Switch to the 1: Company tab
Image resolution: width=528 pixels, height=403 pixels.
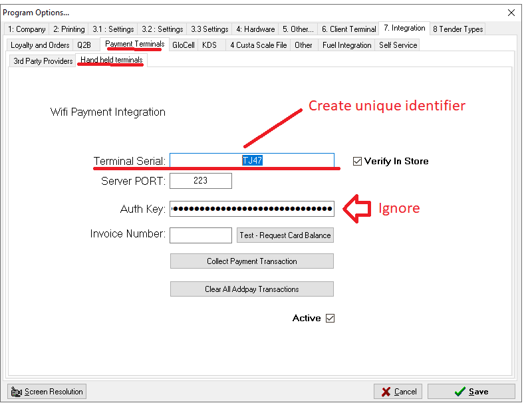(x=27, y=29)
